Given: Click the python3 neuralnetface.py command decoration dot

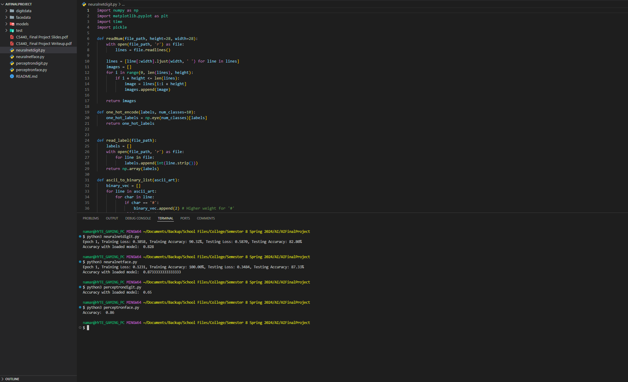Looking at the screenshot, I should (80, 262).
